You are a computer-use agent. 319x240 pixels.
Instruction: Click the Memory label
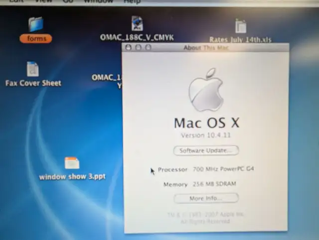tap(175, 185)
